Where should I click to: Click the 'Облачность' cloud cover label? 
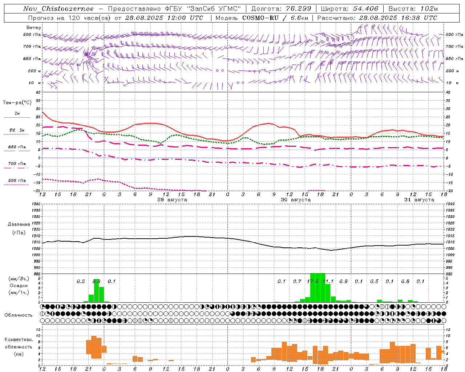tap(19, 315)
